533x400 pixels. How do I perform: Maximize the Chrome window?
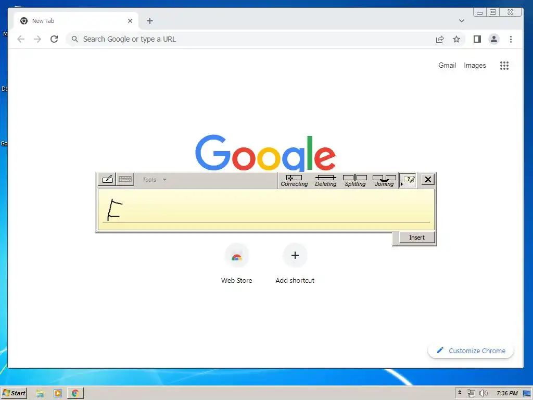pos(493,12)
